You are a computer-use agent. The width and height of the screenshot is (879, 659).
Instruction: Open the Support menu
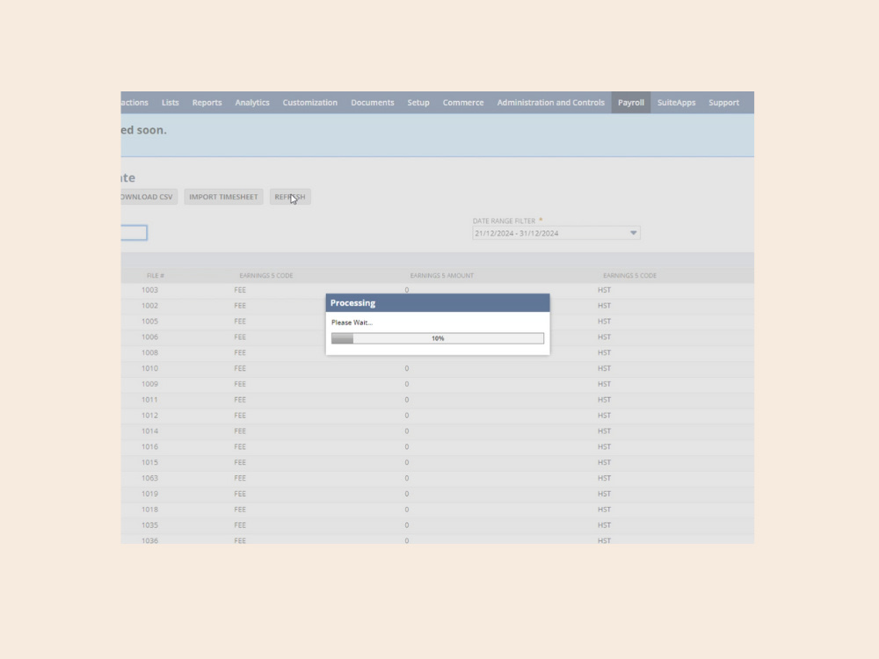point(723,103)
